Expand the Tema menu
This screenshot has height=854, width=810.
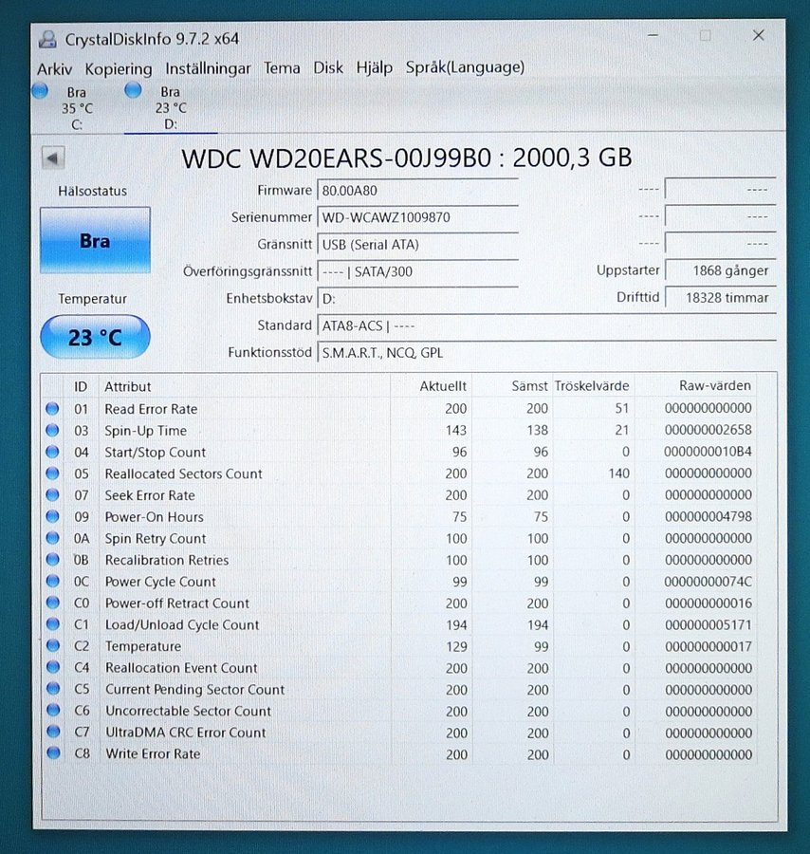point(282,68)
